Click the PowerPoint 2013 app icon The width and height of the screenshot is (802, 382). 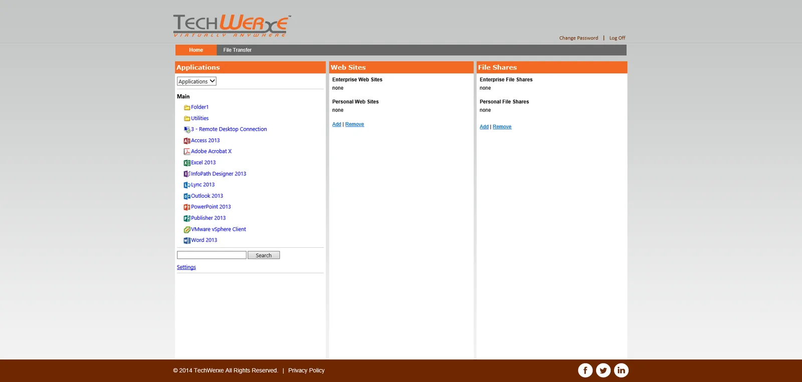pyautogui.click(x=187, y=207)
